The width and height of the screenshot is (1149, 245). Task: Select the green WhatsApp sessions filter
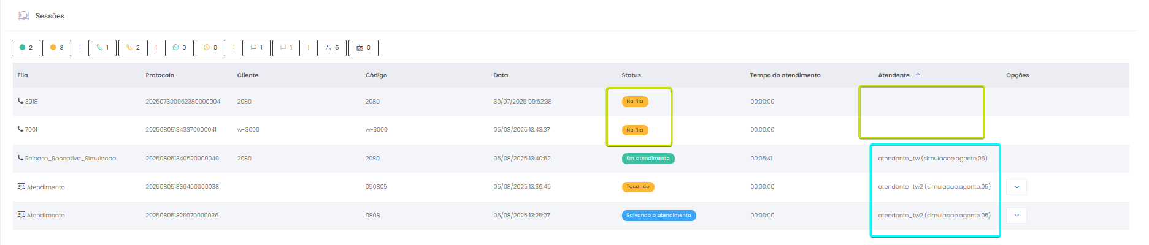coord(179,48)
